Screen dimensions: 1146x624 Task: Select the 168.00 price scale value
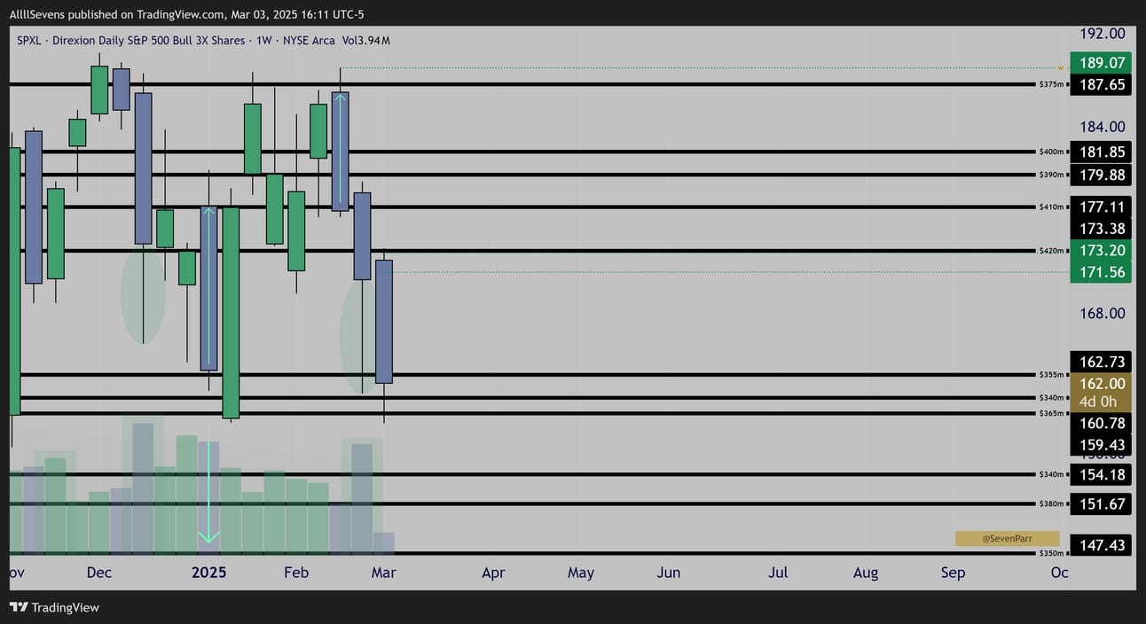pyautogui.click(x=1101, y=314)
